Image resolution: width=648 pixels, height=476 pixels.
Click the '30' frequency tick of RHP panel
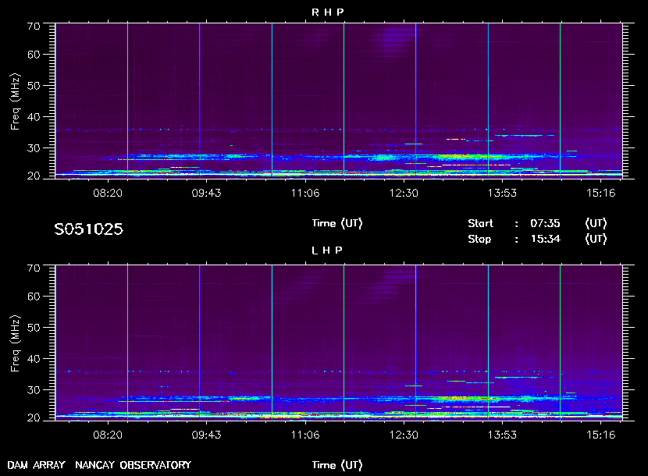coord(34,148)
